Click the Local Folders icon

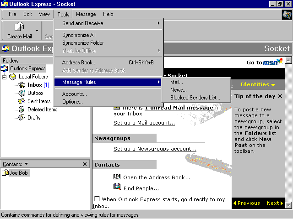tap(13, 77)
